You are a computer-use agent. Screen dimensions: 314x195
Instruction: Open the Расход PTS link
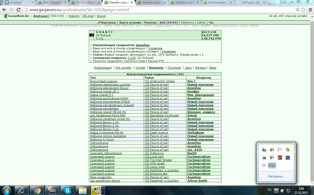click(x=156, y=61)
